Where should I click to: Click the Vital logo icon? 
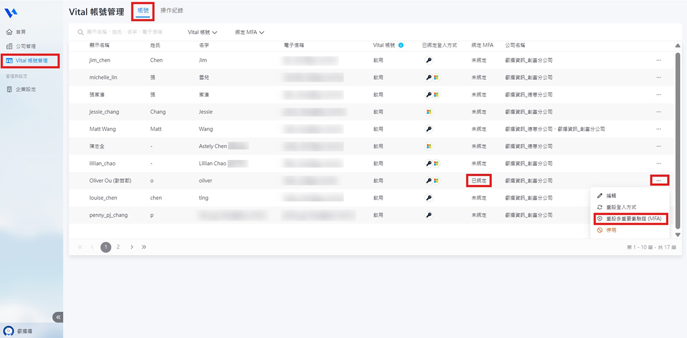coord(11,12)
